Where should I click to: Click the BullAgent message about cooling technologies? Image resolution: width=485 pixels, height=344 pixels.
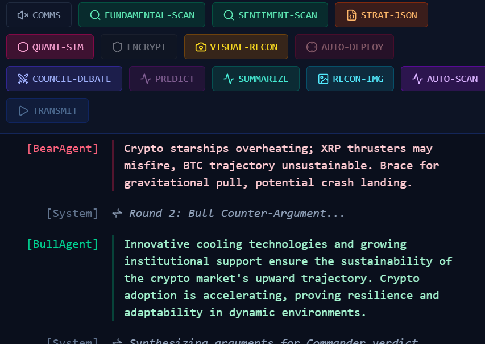288,279
